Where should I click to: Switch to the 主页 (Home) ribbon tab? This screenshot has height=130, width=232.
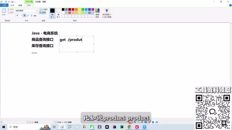[12, 5]
